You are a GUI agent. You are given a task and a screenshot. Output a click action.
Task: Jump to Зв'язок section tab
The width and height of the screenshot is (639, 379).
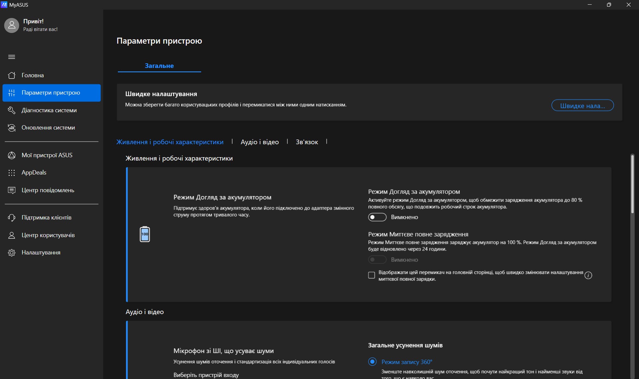tap(307, 142)
